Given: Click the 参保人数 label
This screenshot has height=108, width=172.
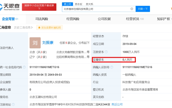Looking at the screenshot, I should (5, 90).
